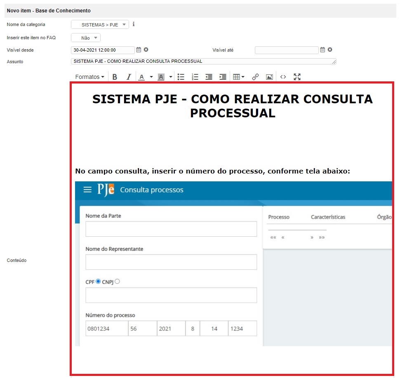
Task: Click the Nome da Parte input box
Action: click(x=171, y=229)
